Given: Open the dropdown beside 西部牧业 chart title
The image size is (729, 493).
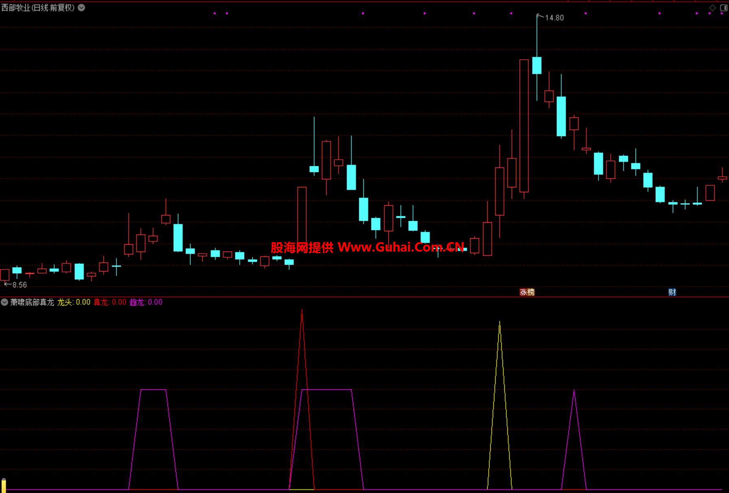Looking at the screenshot, I should 81,7.
